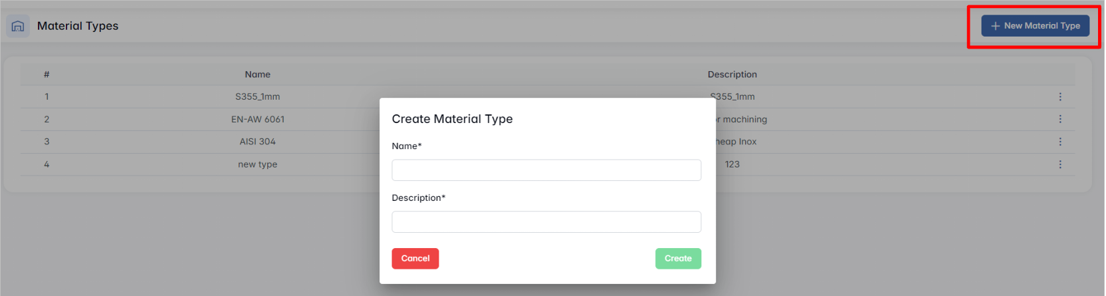1106x296 pixels.
Task: Click the Material Types page title
Action: 78,26
